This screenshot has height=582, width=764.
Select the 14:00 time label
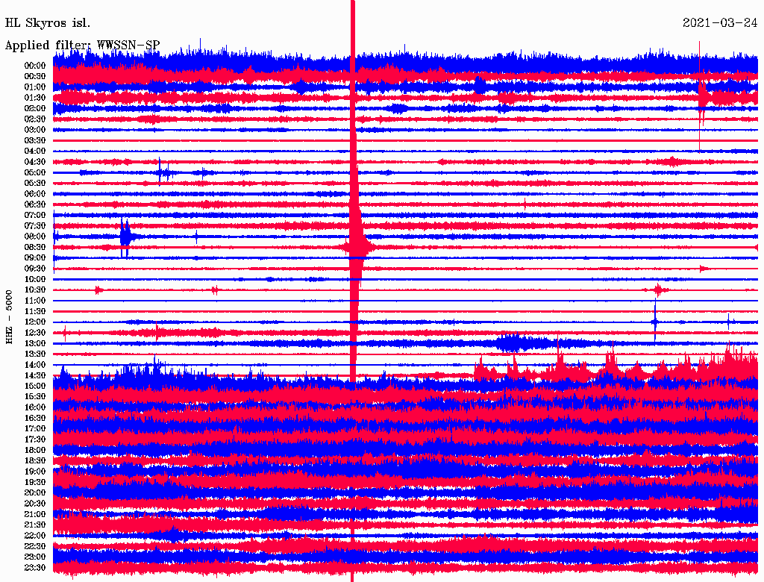pyautogui.click(x=35, y=365)
